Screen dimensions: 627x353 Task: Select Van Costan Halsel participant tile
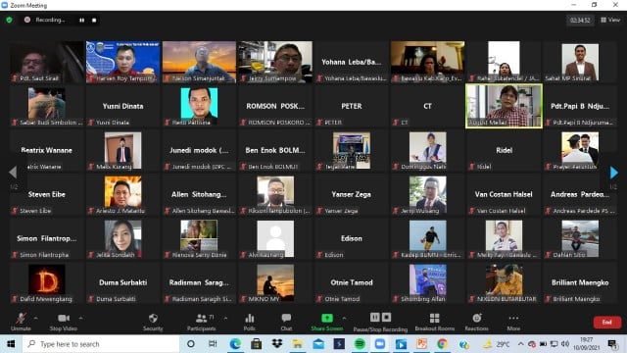(x=504, y=194)
